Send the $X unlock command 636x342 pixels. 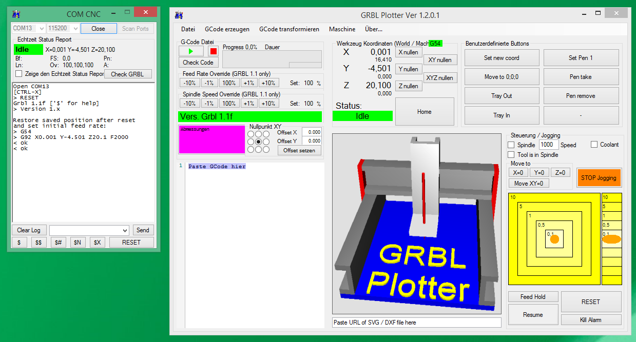coord(97,242)
